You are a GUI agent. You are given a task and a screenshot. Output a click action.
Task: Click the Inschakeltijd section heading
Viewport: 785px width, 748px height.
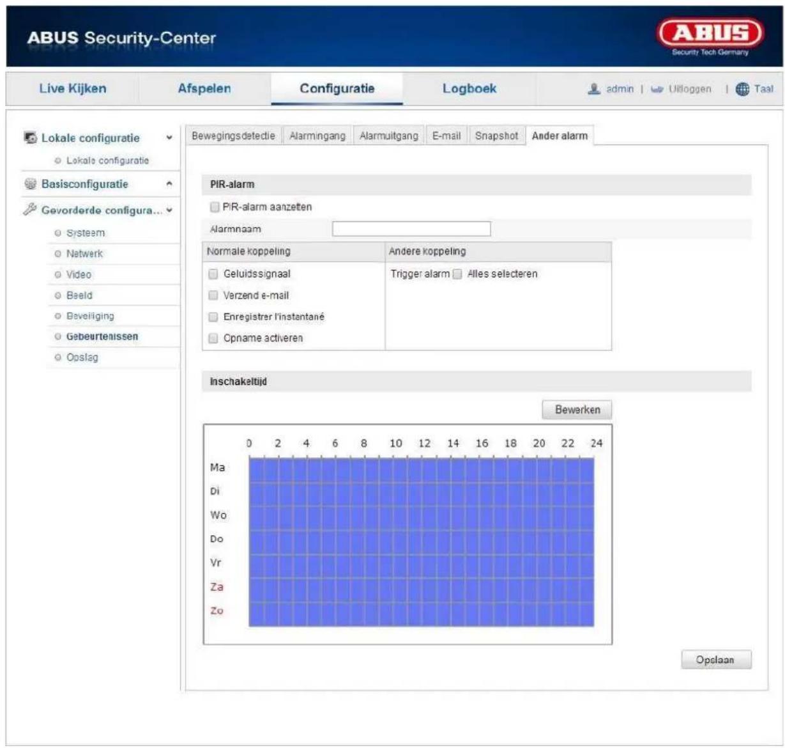coord(238,382)
